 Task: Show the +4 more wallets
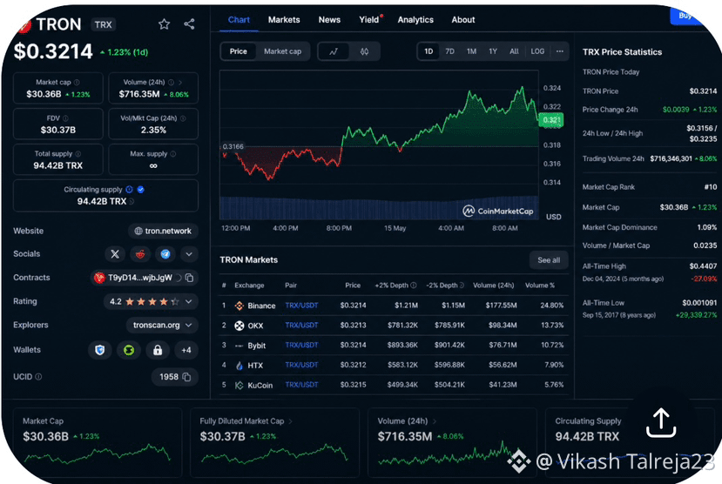[x=186, y=350]
